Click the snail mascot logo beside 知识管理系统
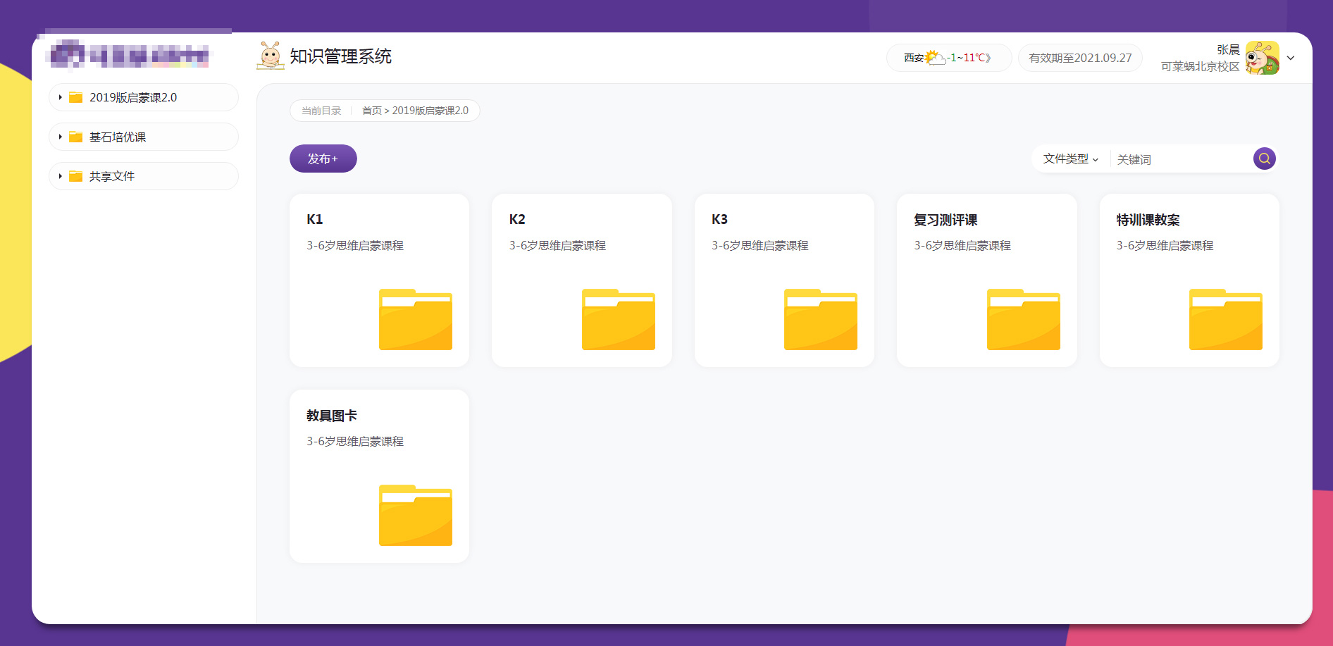This screenshot has height=646, width=1333. click(x=270, y=56)
